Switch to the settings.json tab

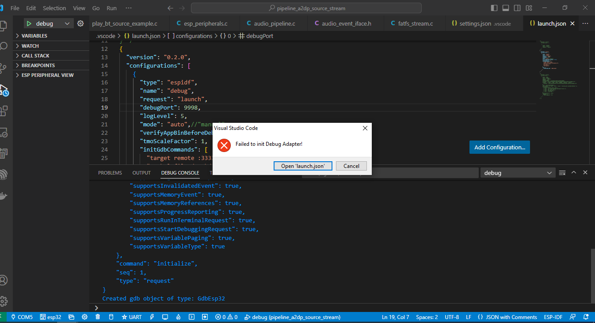[x=484, y=23]
